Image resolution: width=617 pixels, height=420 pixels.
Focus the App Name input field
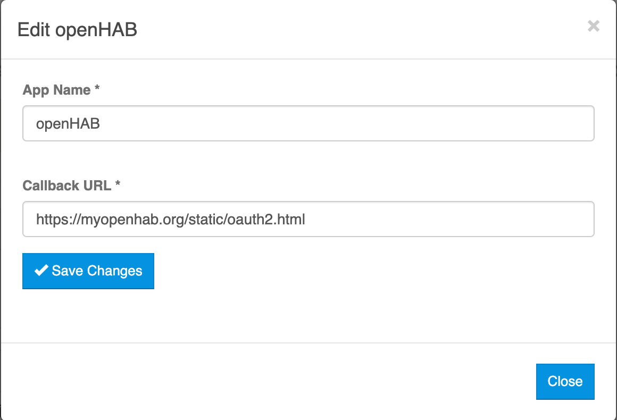[308, 123]
